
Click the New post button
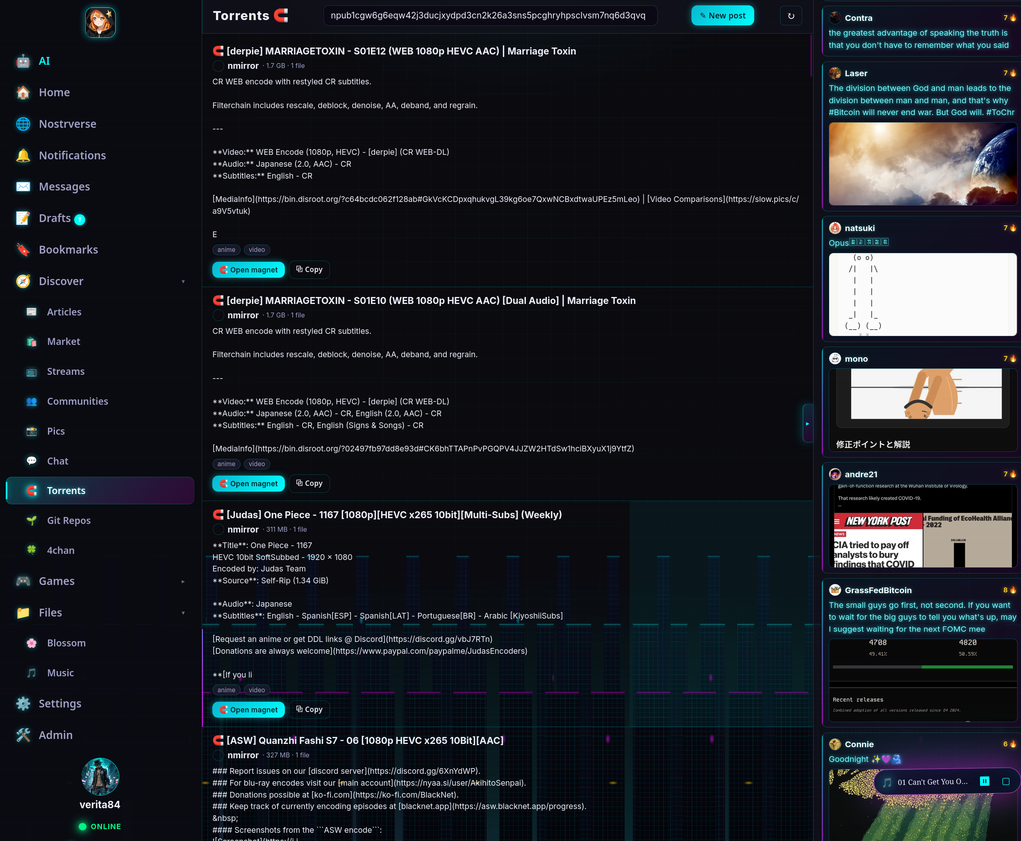click(722, 16)
